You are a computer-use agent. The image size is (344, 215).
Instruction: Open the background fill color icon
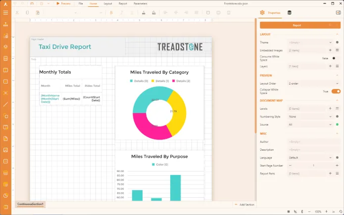154,13
